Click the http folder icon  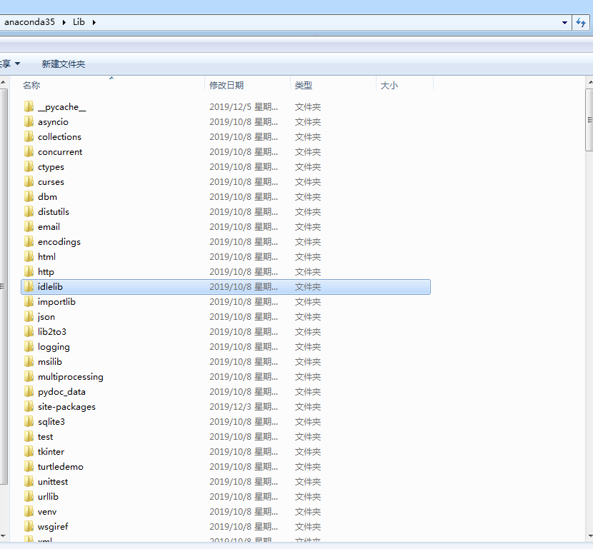pos(29,272)
